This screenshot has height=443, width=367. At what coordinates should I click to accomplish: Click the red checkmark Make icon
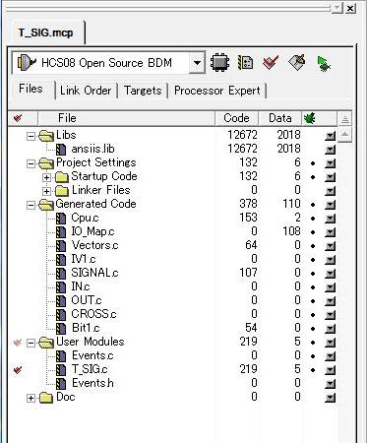[271, 62]
